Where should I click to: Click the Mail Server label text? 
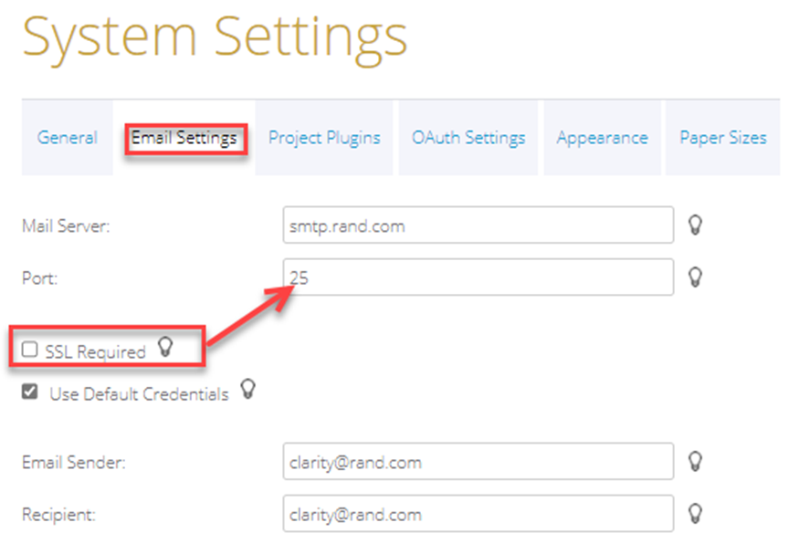tap(66, 226)
